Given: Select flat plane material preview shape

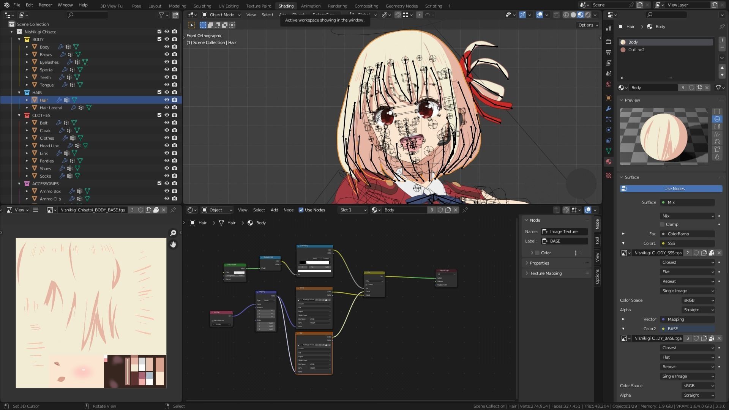Looking at the screenshot, I should coord(717,112).
